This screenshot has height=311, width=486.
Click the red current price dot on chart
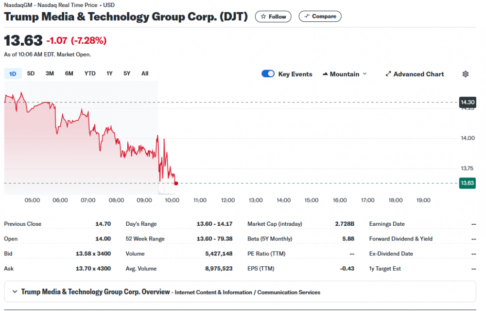176,183
